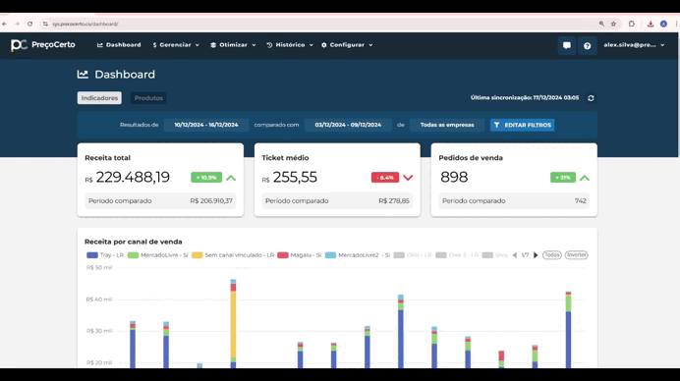Reload the browser page
The height and width of the screenshot is (381, 680).
click(x=29, y=24)
